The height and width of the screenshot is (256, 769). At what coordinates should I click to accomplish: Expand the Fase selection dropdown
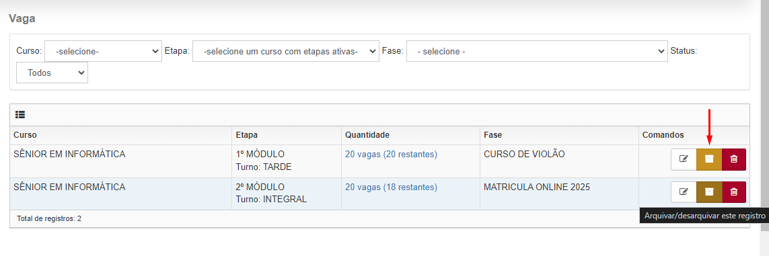[538, 51]
